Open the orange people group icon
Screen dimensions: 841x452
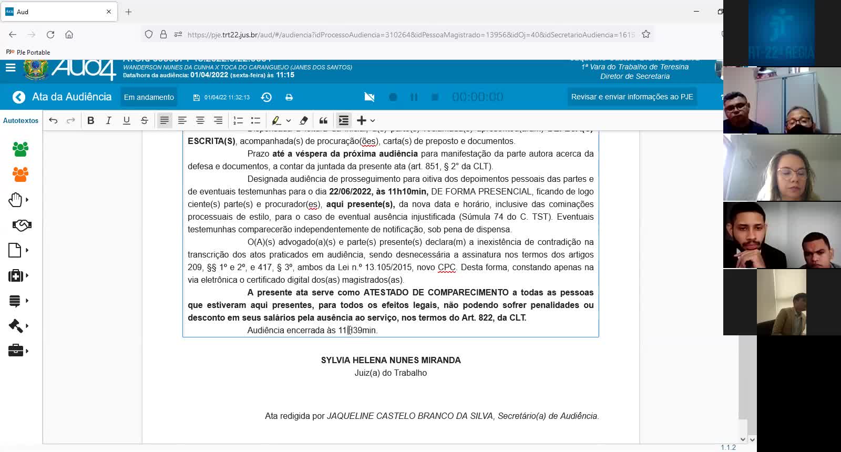point(20,174)
